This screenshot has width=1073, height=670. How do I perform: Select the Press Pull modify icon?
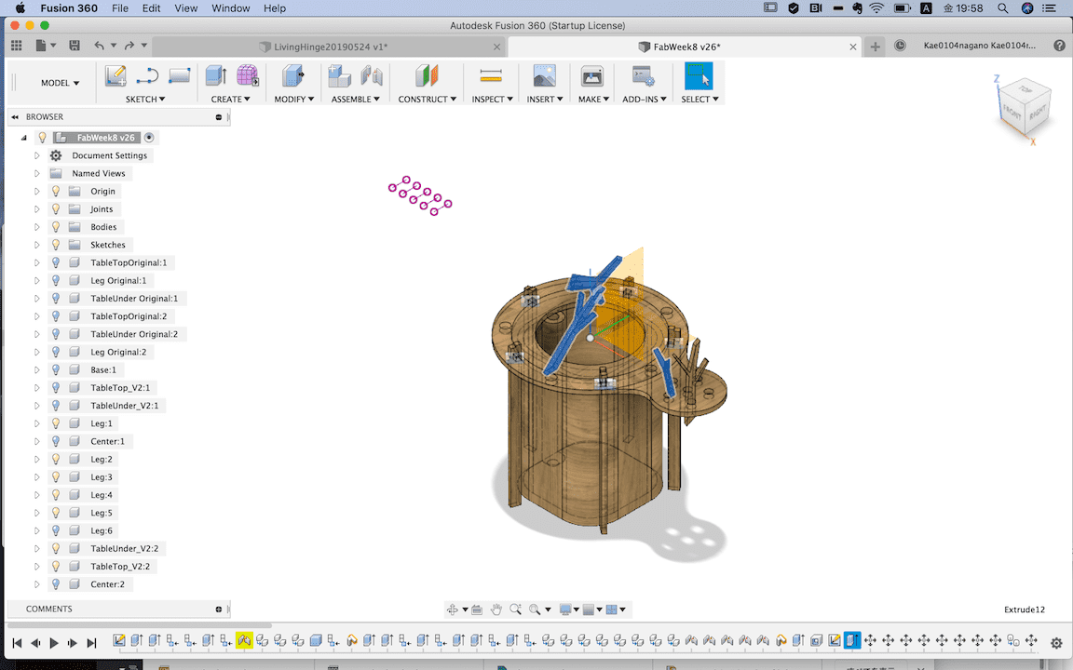(x=293, y=76)
